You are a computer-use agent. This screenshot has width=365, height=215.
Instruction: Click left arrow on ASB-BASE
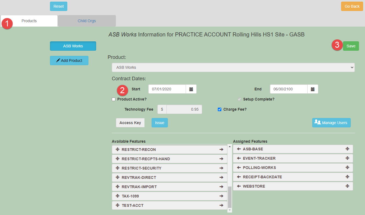tap(239, 149)
